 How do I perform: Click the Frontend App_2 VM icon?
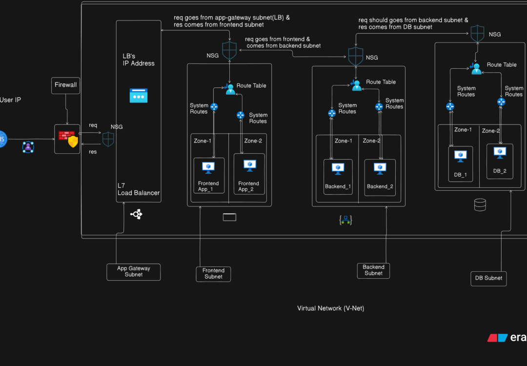click(250, 166)
